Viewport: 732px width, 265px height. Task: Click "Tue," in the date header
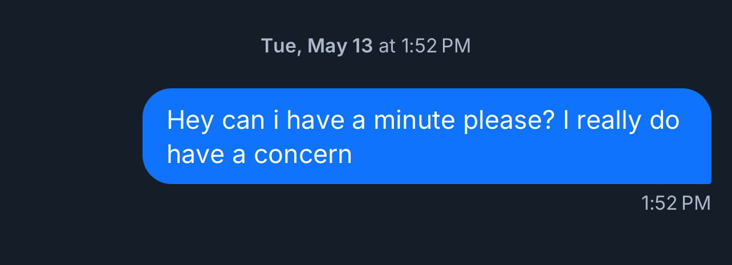(x=282, y=46)
